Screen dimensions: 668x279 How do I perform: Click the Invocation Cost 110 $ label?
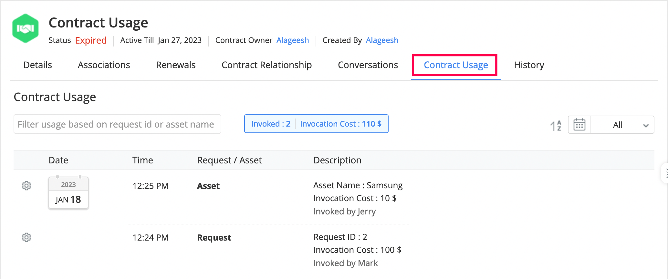(x=340, y=124)
